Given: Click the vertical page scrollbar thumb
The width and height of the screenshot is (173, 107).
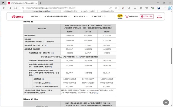Looking at the screenshot, I should tap(171, 56).
